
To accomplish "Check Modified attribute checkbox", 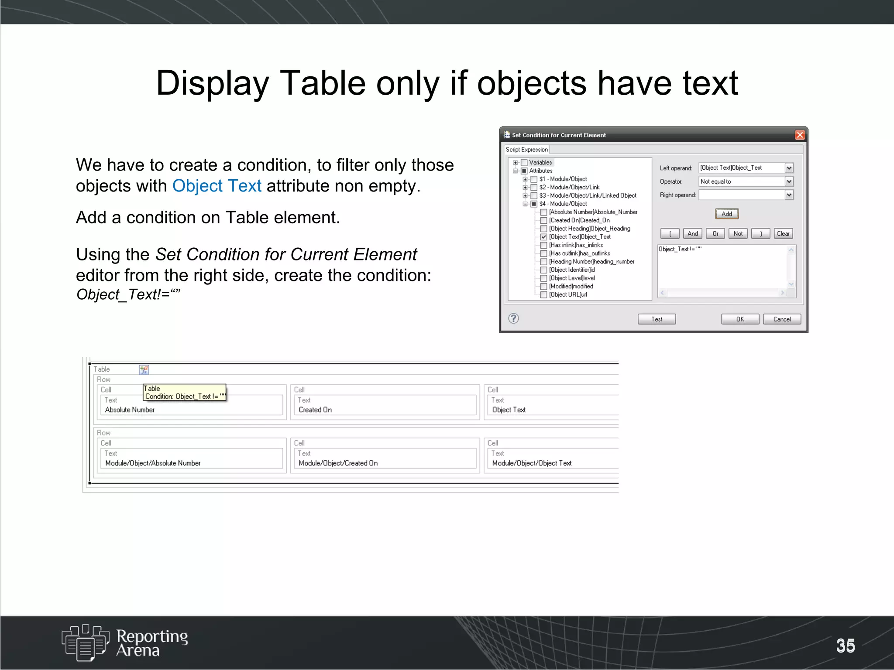I will 544,287.
